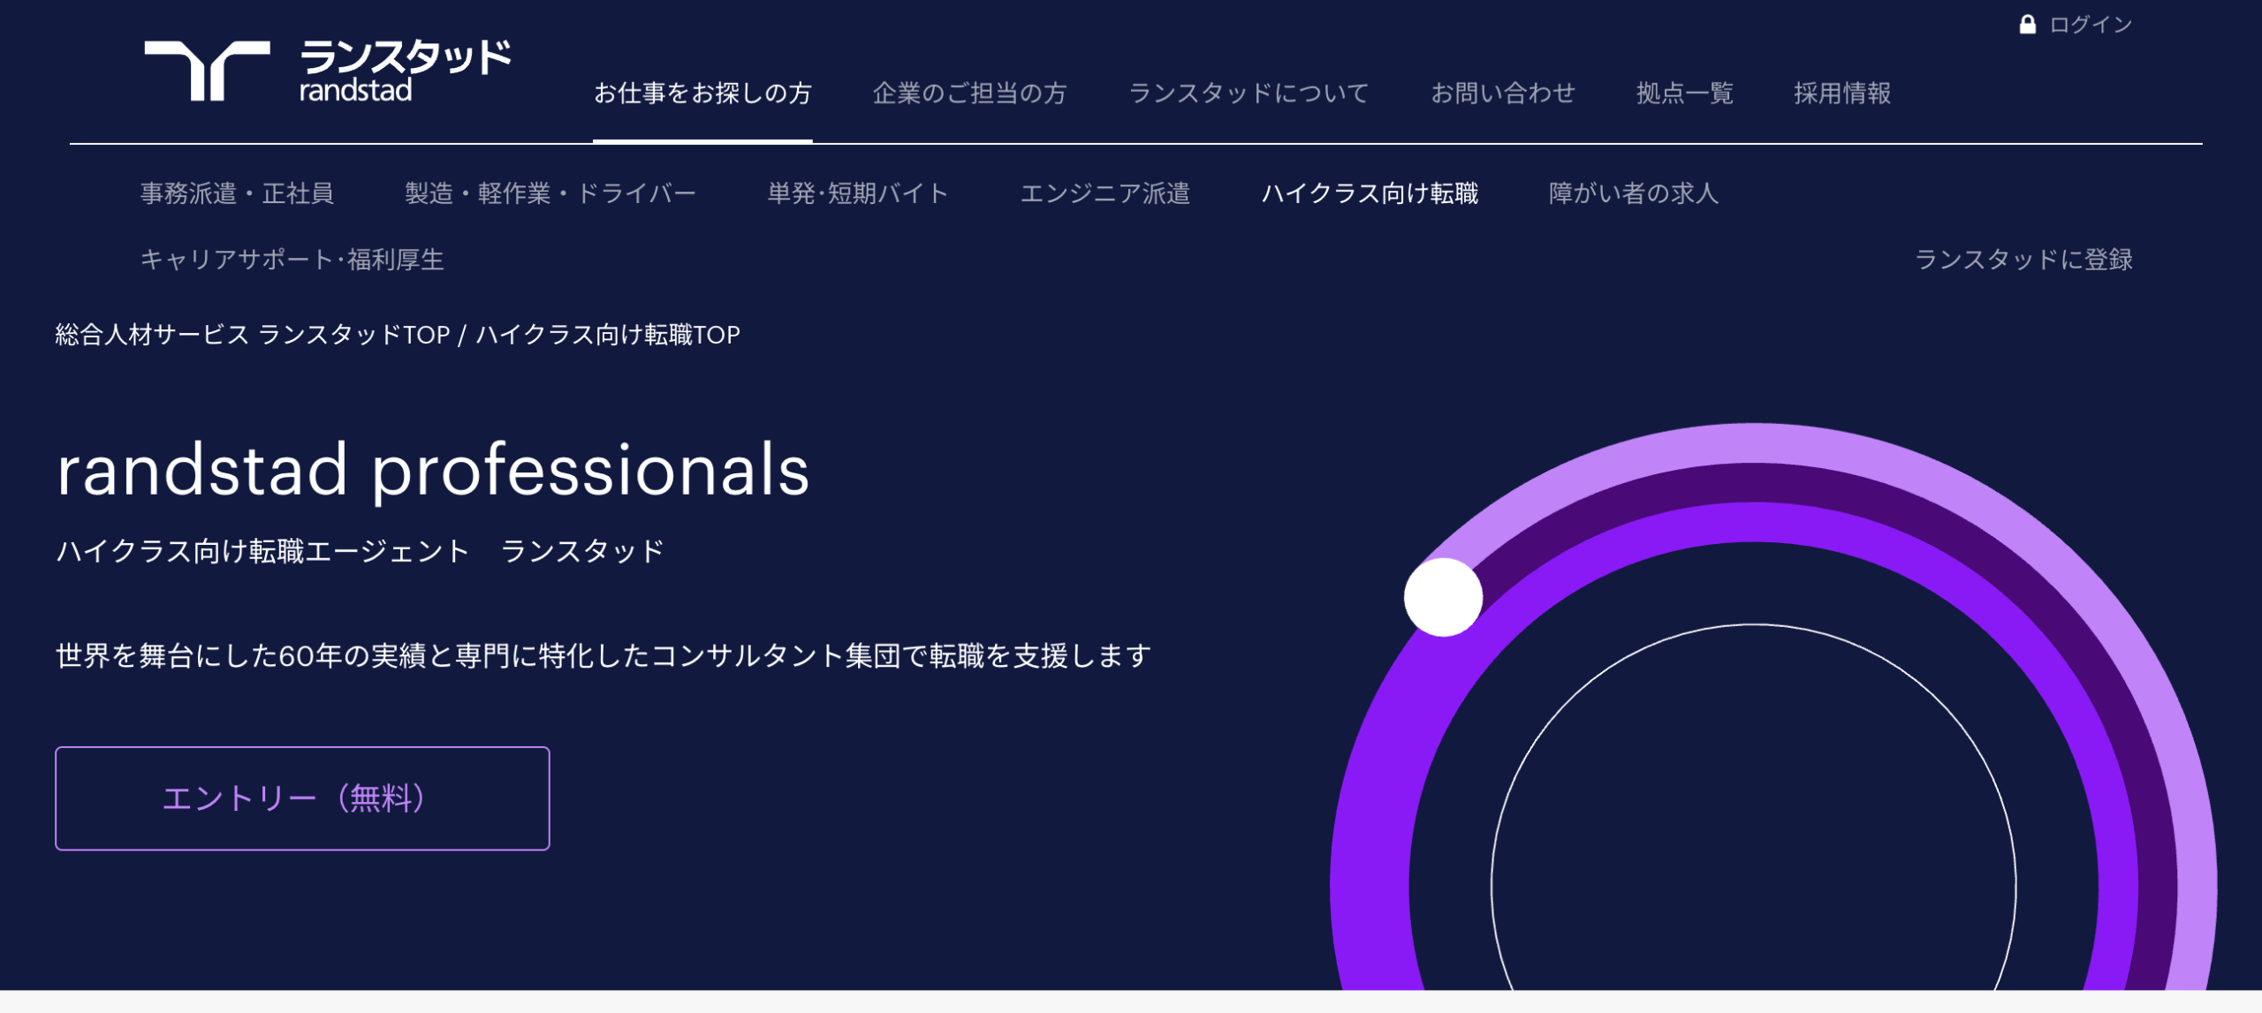
Task: Click the ハイクラス向け転職TOP breadcrumb
Action: click(608, 335)
